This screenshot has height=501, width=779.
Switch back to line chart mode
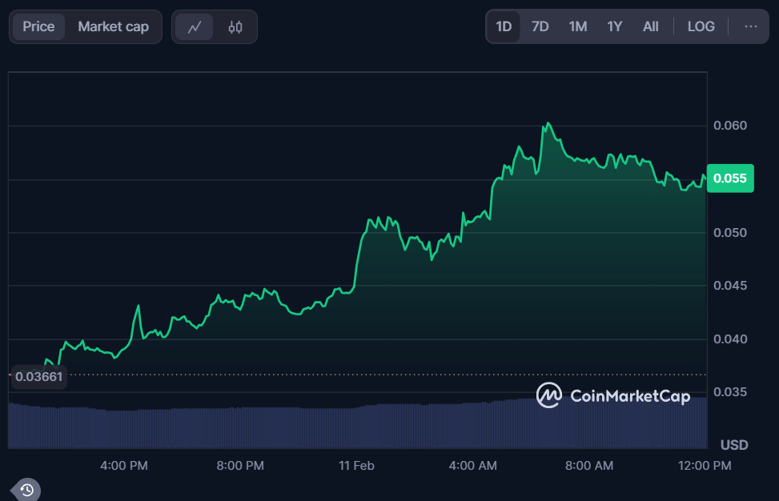pos(195,26)
